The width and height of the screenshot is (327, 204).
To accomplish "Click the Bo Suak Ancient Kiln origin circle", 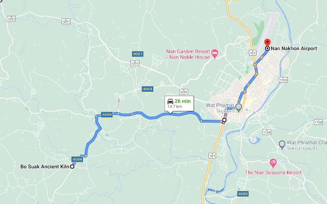I will pyautogui.click(x=72, y=167).
